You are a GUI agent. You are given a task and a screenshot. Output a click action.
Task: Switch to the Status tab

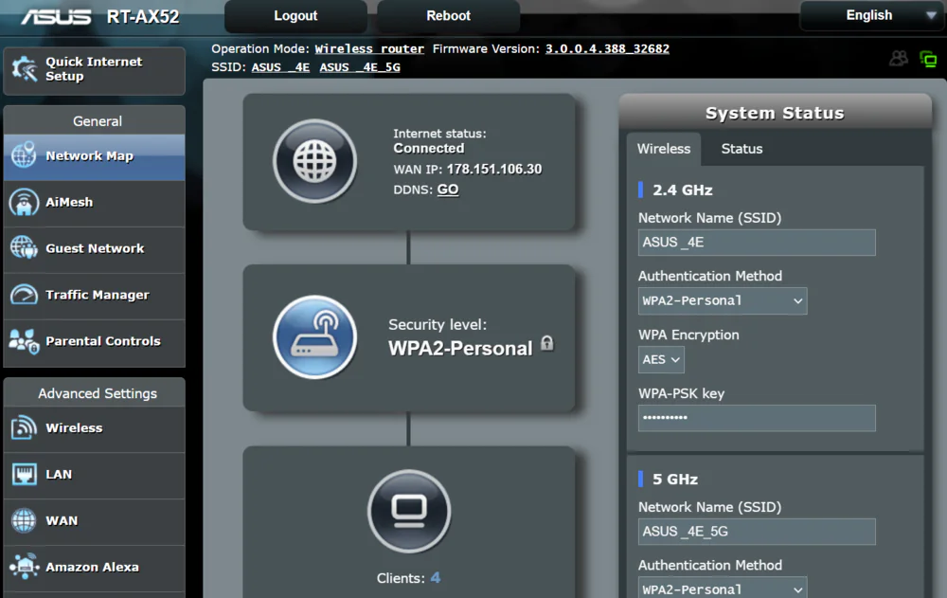[742, 149]
